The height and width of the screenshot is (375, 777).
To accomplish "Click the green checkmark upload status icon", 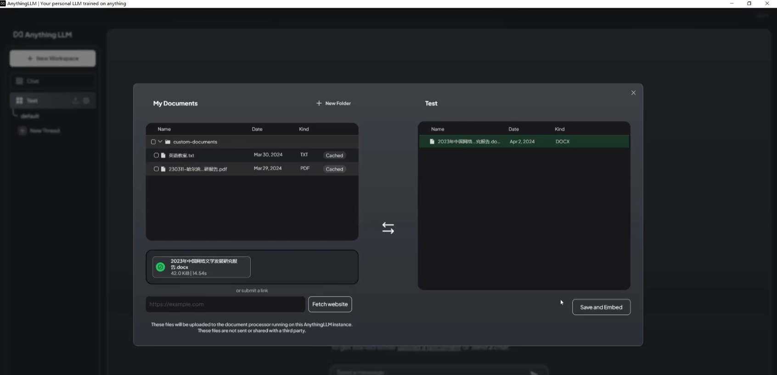I will pos(160,267).
